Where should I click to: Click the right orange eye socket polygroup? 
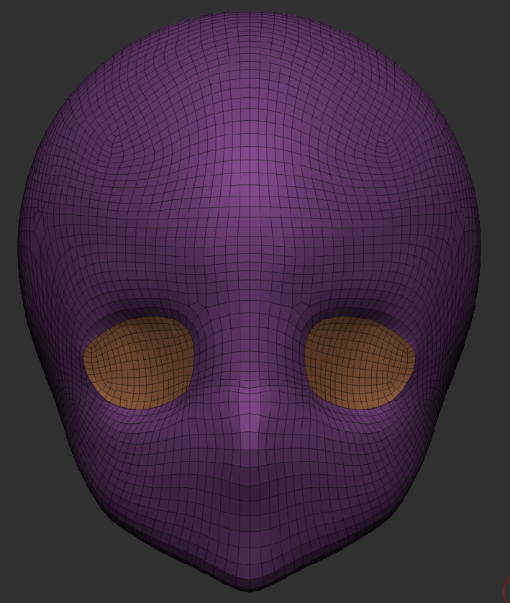pos(360,362)
